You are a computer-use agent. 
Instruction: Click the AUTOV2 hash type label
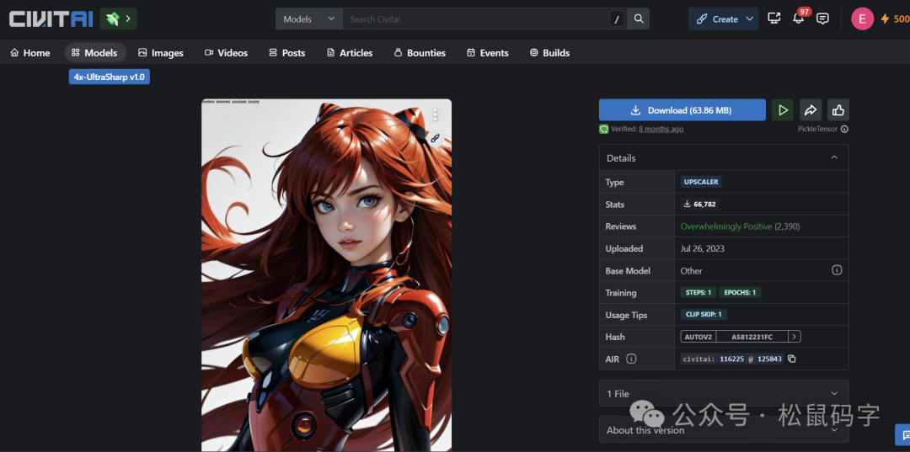699,337
